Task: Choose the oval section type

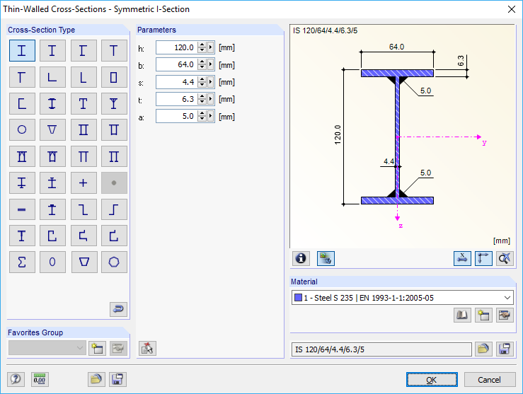Action: tap(52, 262)
